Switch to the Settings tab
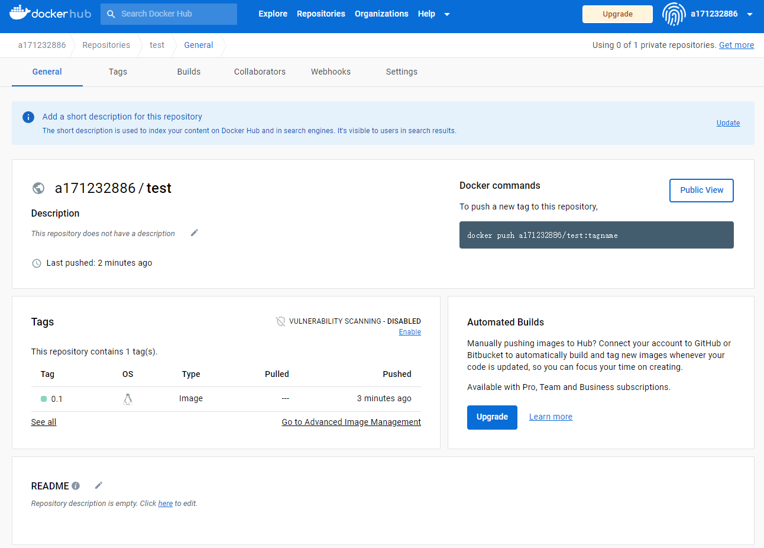 coord(402,72)
